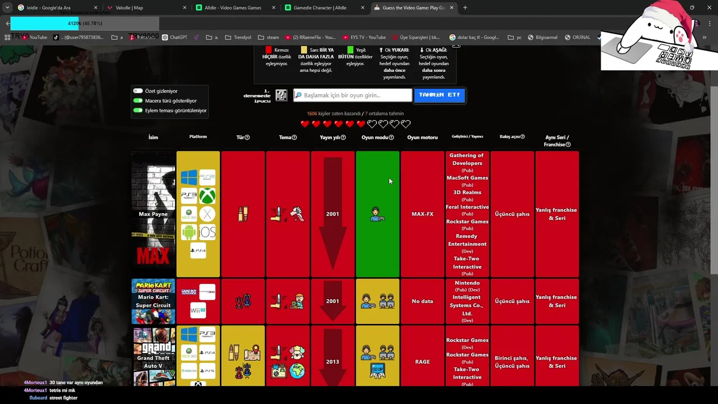Click the TAHMİN ET! button
This screenshot has height=404, width=718.
tap(439, 95)
